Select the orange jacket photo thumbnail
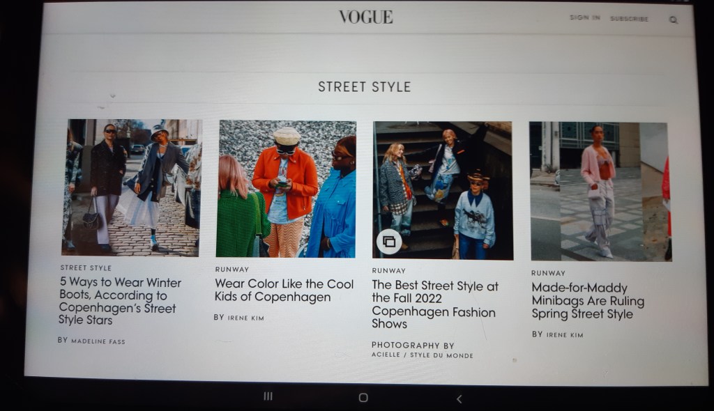This screenshot has height=411, width=714. tap(287, 189)
